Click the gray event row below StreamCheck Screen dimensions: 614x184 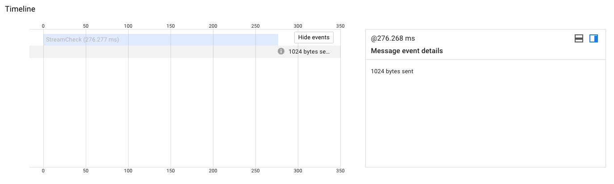(185, 52)
